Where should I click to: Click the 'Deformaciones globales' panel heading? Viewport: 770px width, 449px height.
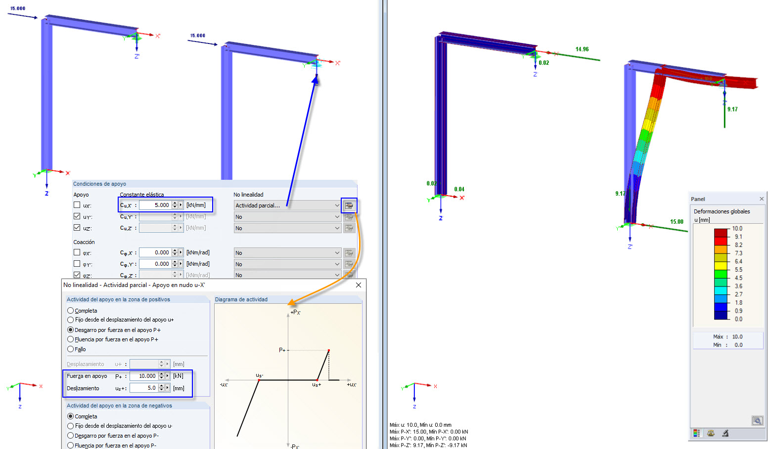click(722, 211)
